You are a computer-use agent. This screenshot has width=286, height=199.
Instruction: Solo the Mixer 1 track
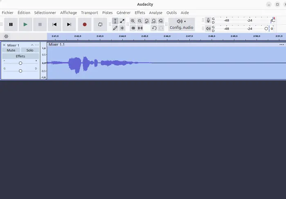click(x=30, y=50)
